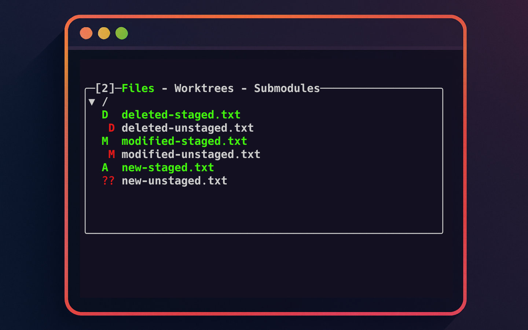Image resolution: width=528 pixels, height=330 pixels.
Task: Collapse the root directory disclosure triangle
Action: 92,102
